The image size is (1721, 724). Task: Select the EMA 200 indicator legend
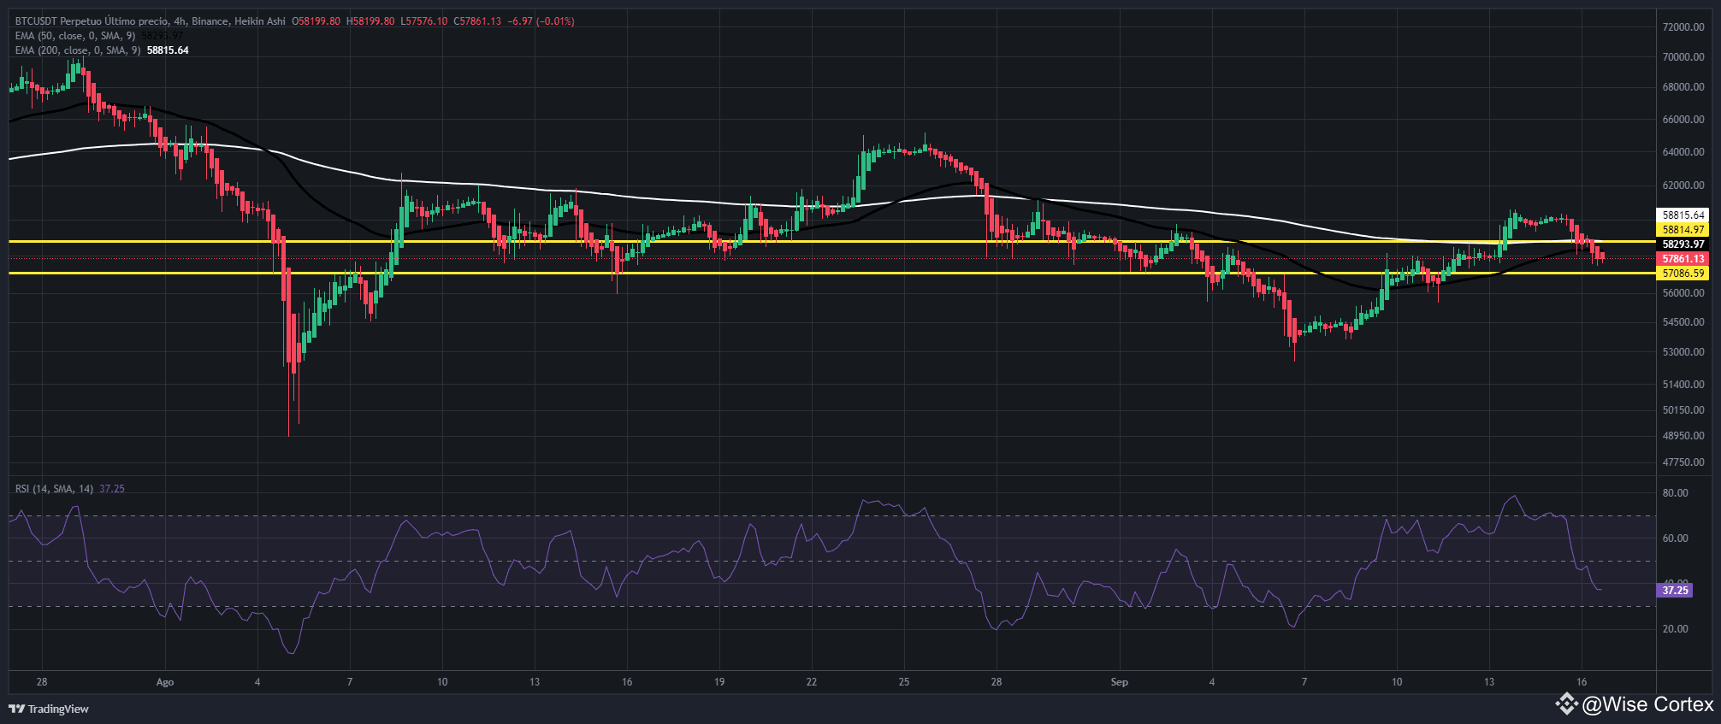tap(78, 50)
